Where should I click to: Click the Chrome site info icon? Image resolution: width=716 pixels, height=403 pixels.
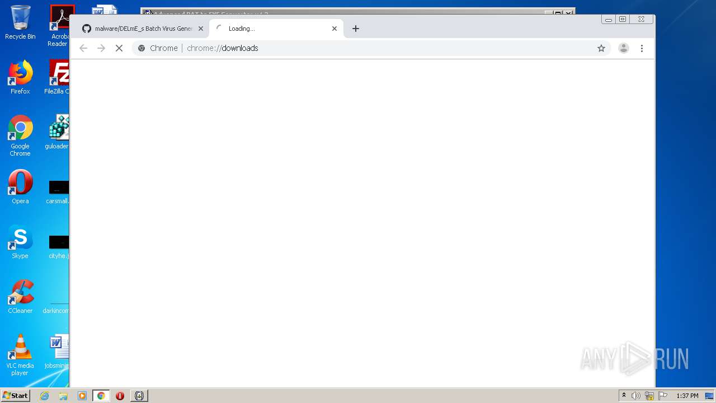[x=142, y=48]
